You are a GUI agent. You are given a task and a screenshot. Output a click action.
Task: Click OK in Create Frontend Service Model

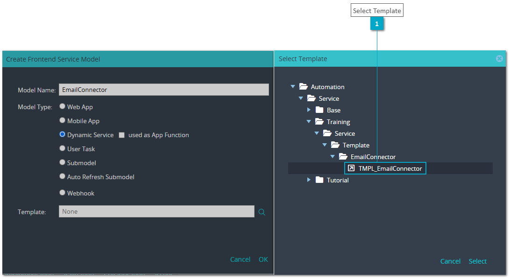pos(263,259)
